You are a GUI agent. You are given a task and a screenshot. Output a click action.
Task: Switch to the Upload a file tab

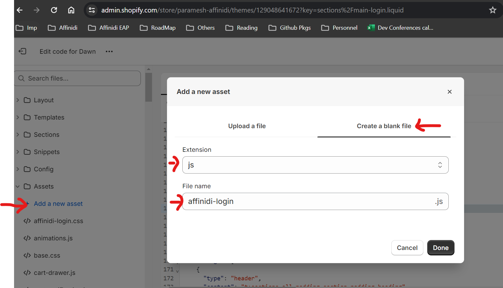point(247,126)
